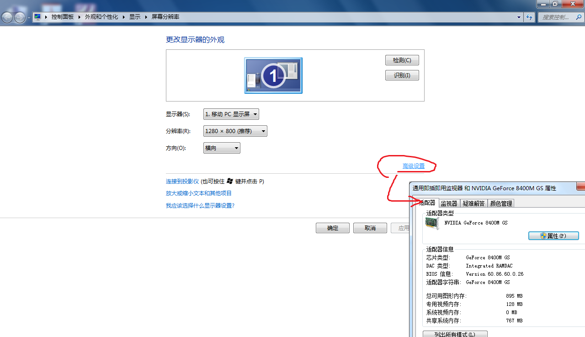Click the 专用视频内存: label
This screenshot has width=585, height=337.
tap(443, 304)
